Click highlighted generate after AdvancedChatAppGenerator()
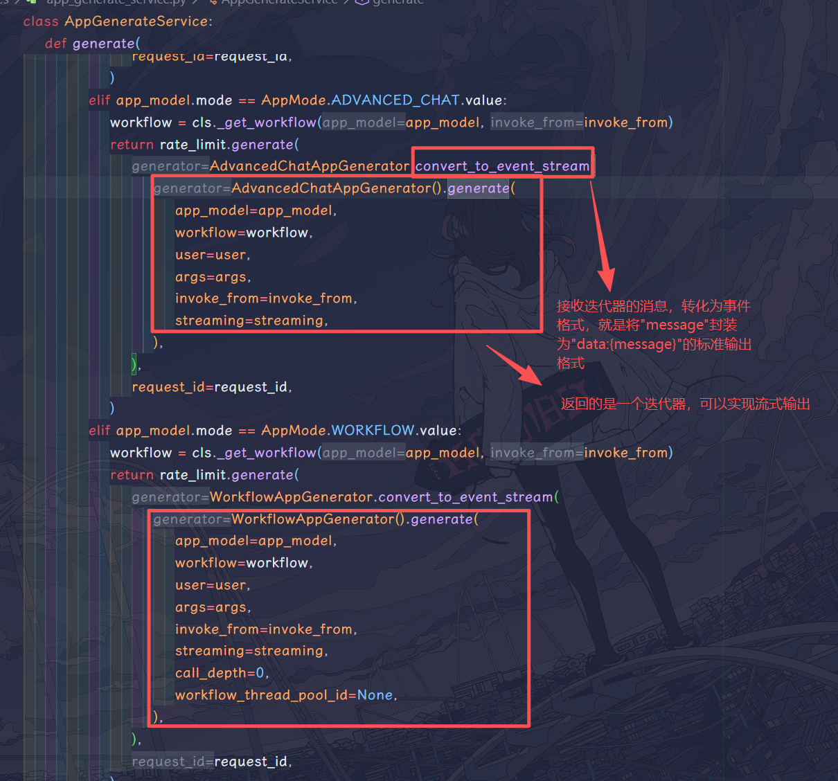 pos(478,188)
